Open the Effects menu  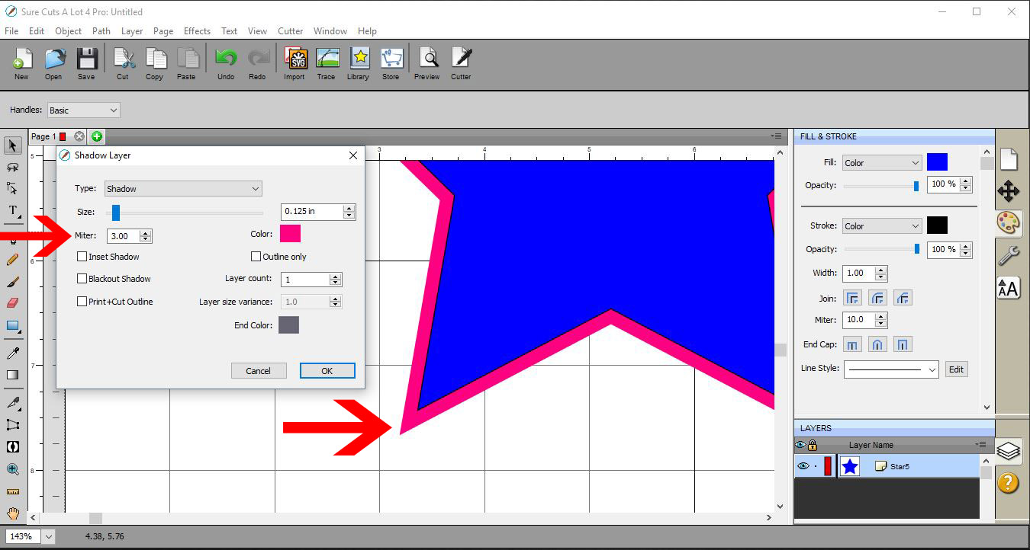pyautogui.click(x=197, y=31)
